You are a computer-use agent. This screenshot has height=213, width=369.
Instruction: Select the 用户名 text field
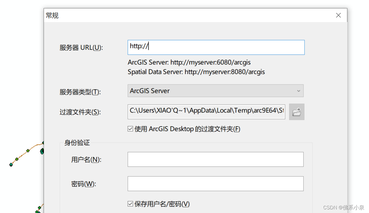tap(216, 159)
